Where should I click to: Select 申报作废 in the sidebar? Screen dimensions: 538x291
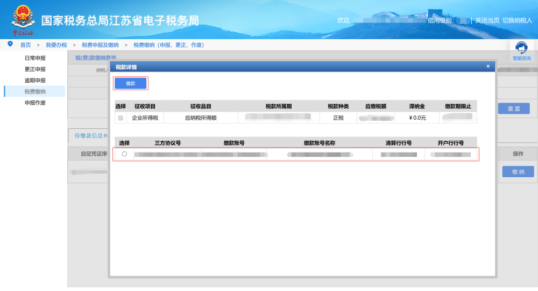35,103
